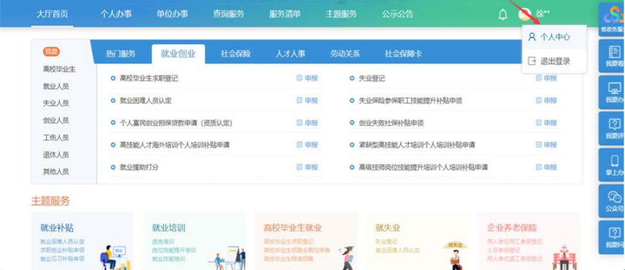
Task: Switch to the 热门服务 tab
Action: pos(121,54)
